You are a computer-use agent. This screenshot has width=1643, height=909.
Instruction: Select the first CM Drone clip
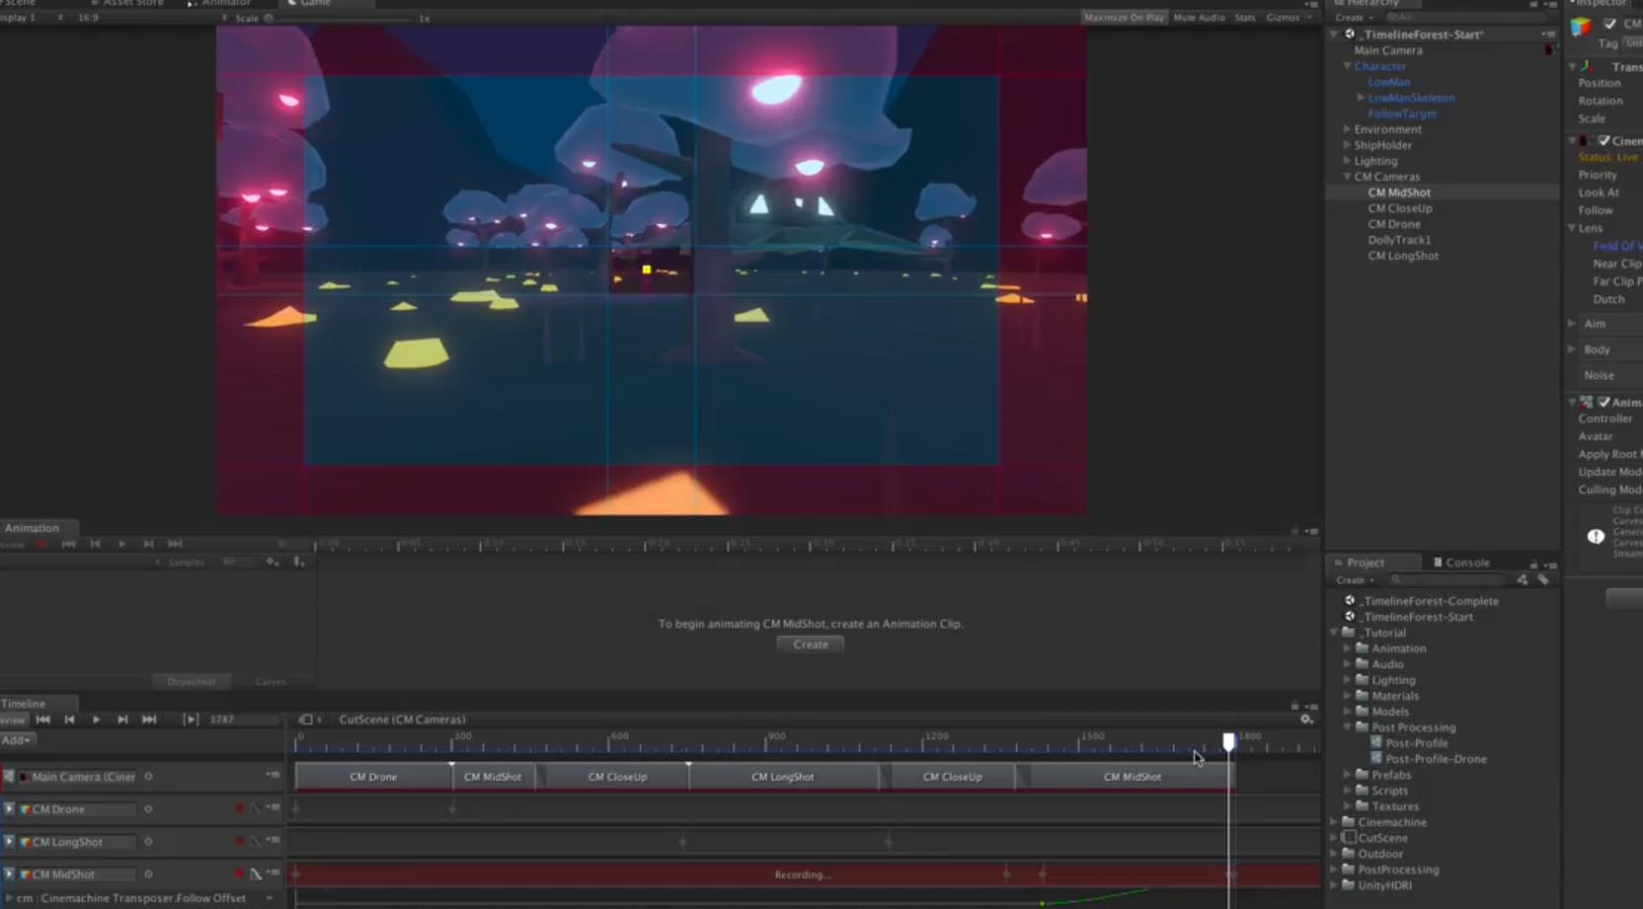pos(373,777)
